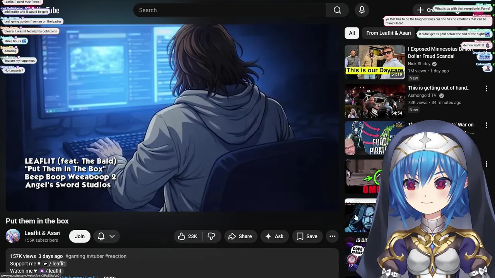
Task: Share the video
Action: (x=240, y=236)
